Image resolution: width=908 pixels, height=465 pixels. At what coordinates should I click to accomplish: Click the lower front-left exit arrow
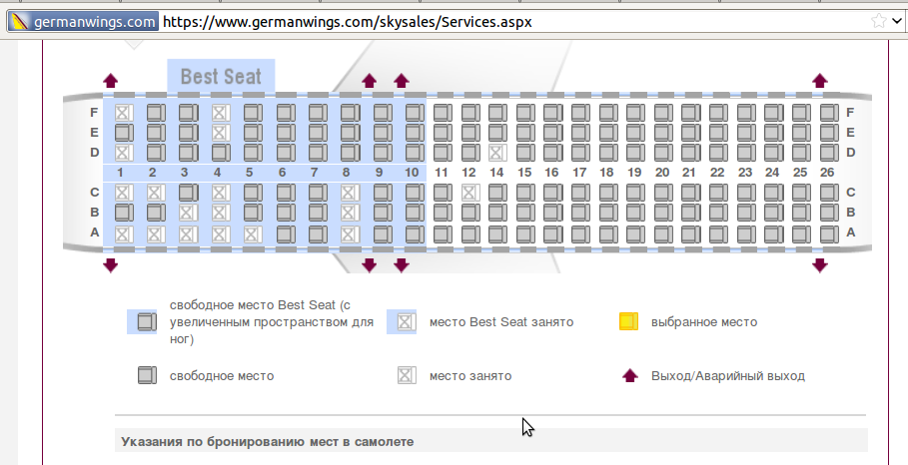(x=111, y=265)
